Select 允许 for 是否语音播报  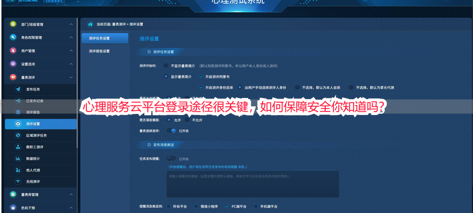point(169,120)
